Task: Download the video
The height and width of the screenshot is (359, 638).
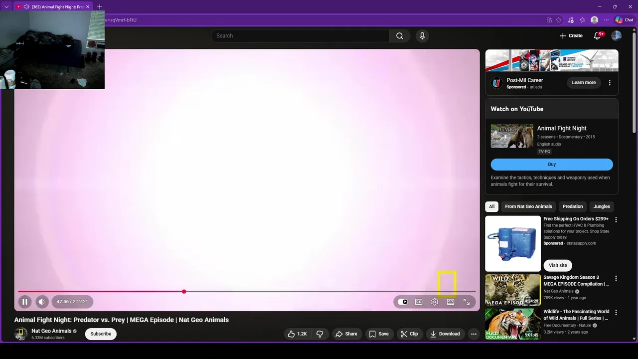Action: click(x=445, y=334)
